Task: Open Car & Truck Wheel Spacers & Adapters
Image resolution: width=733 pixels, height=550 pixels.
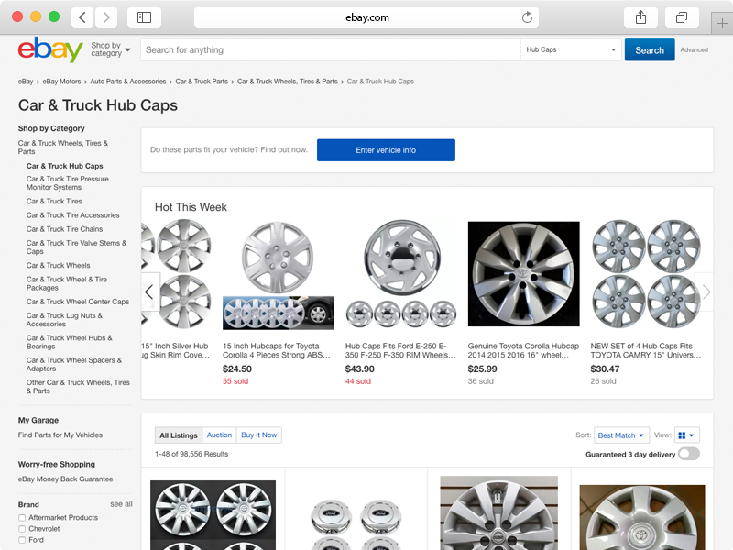Action: tap(74, 364)
